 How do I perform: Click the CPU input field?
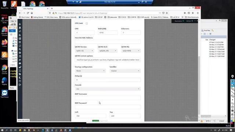coord(84,33)
